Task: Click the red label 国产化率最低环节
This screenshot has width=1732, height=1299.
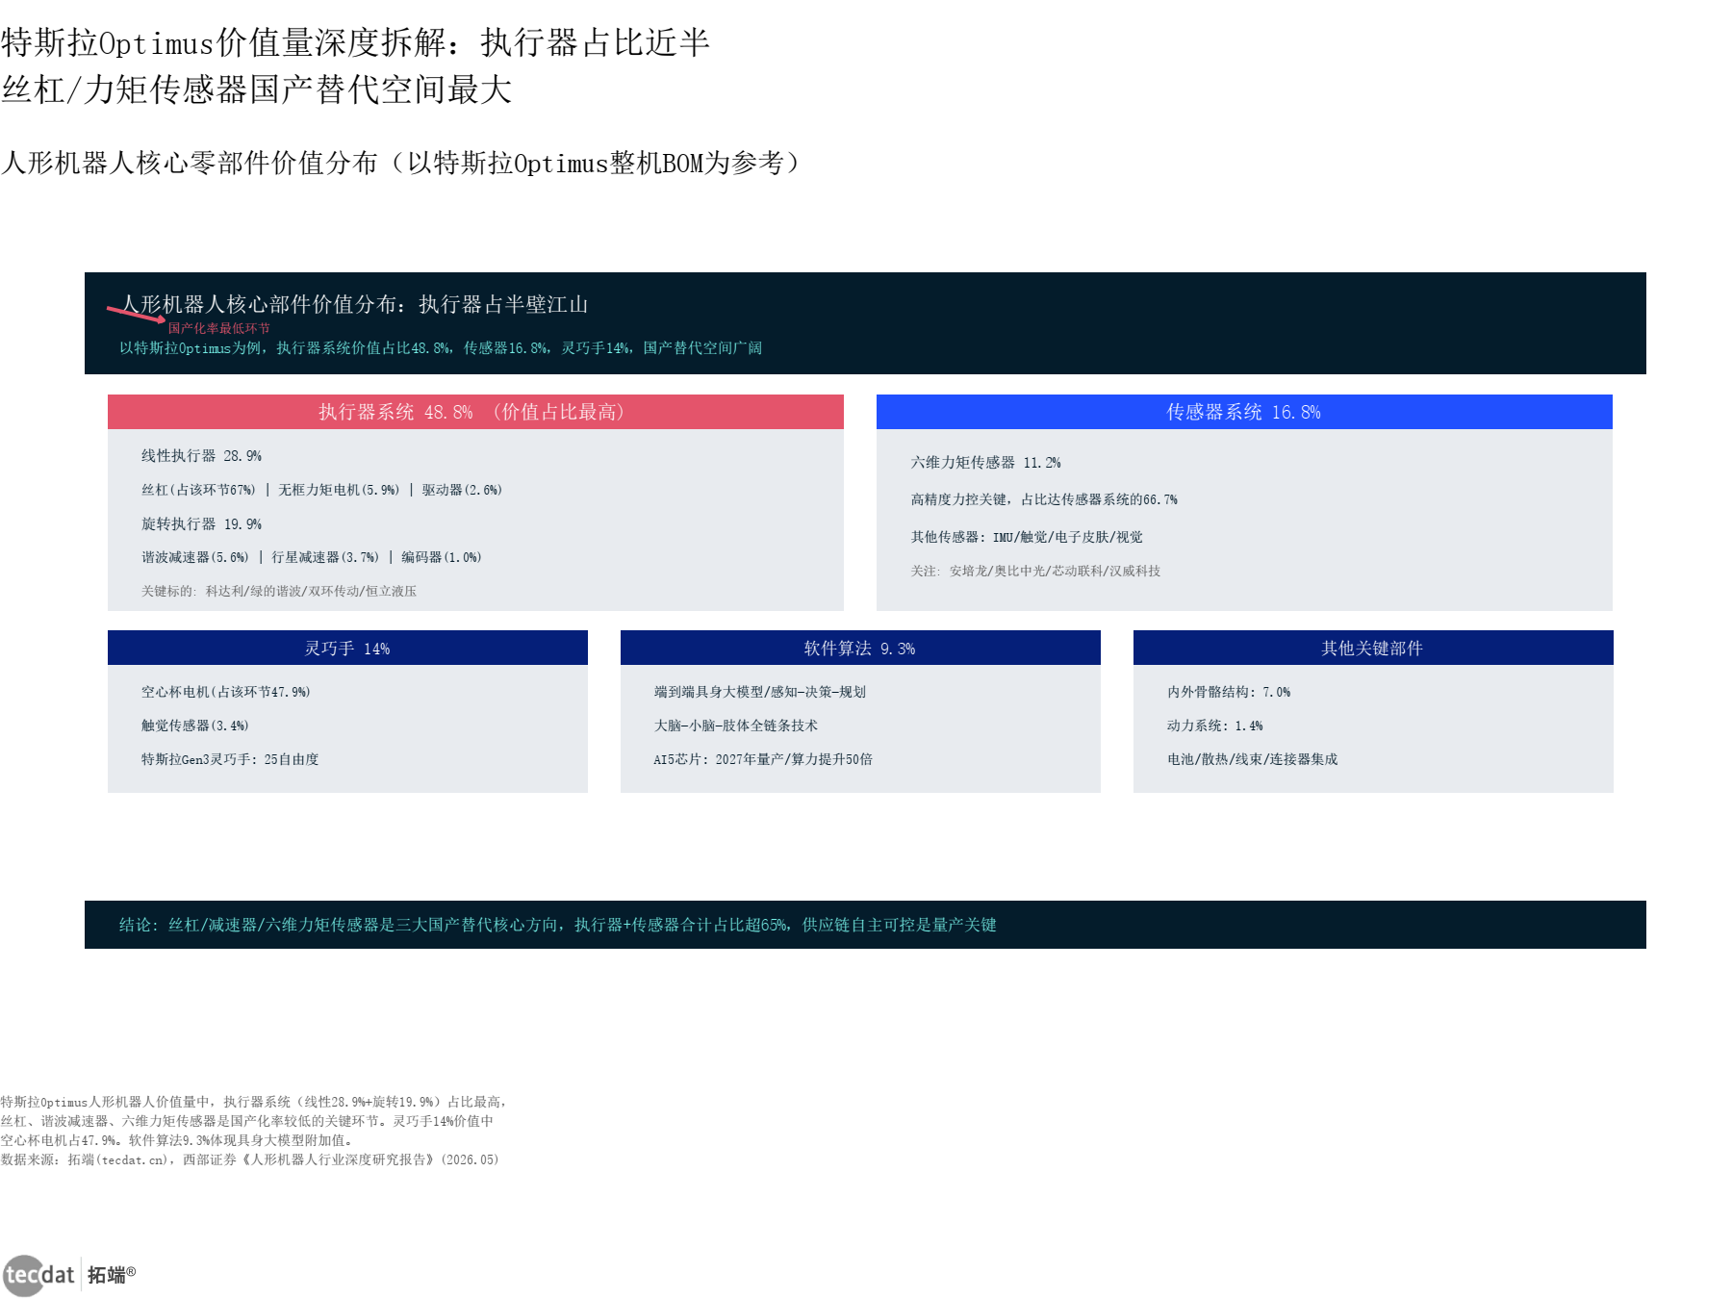Action: tap(218, 328)
